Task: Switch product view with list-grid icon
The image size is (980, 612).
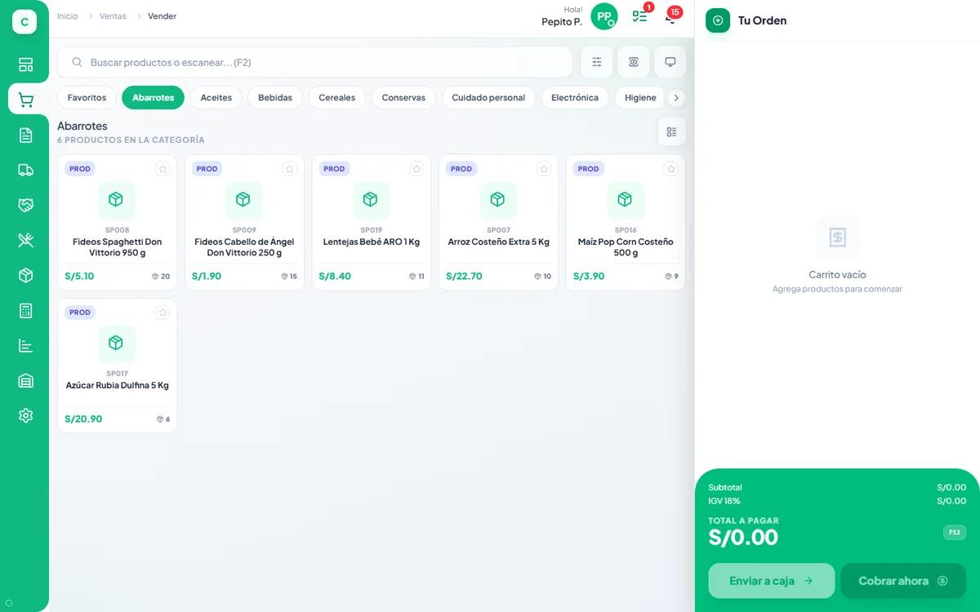Action: tap(671, 131)
